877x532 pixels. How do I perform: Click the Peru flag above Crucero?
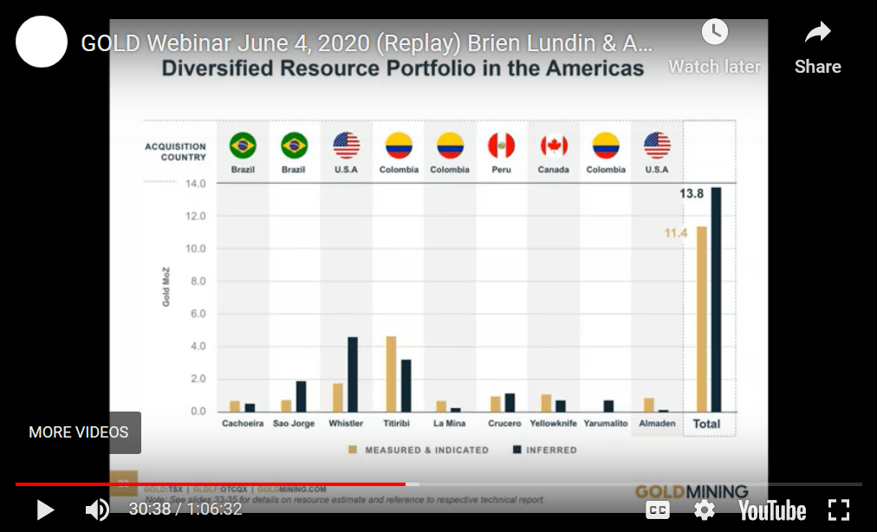click(501, 146)
